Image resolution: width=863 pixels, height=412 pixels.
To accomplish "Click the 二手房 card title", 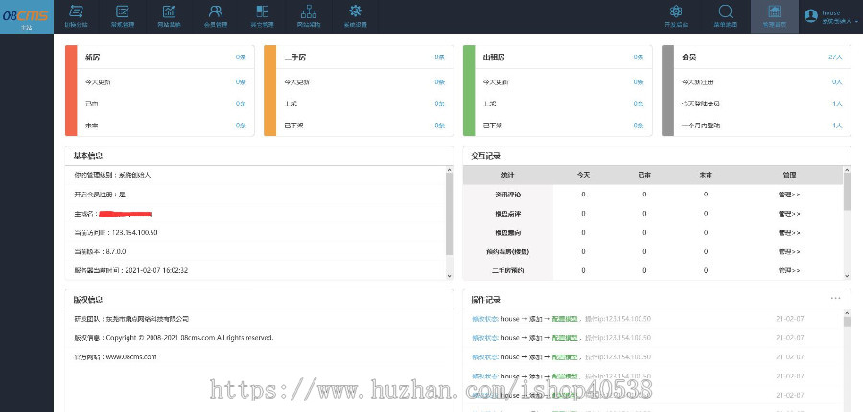I will (295, 57).
